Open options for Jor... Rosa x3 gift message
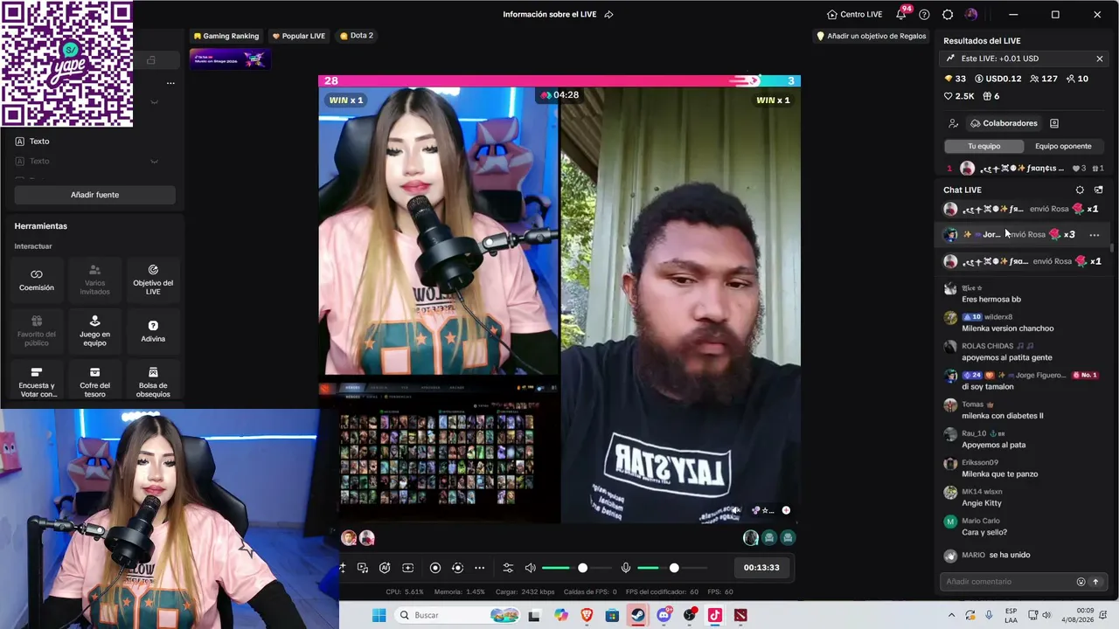The image size is (1119, 629). [1095, 235]
